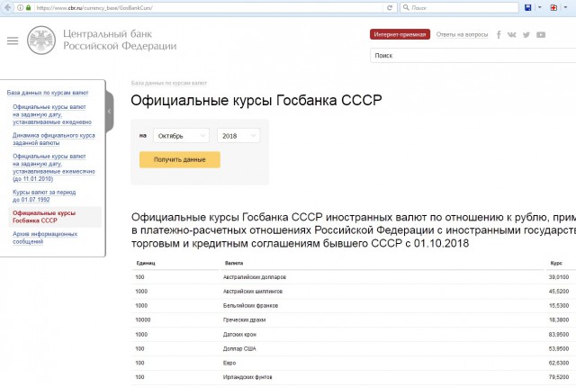Viewport: 576px width, 387px height.
Task: Click the Валюта column header
Action: pos(234,263)
